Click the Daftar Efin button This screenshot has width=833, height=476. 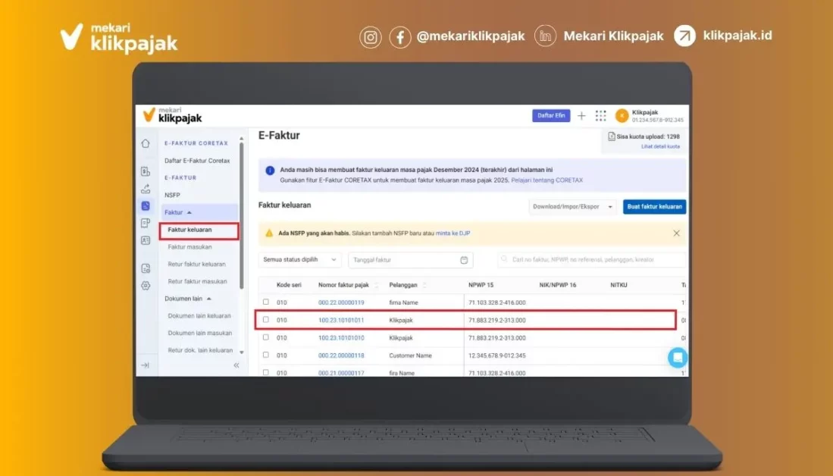(x=551, y=116)
